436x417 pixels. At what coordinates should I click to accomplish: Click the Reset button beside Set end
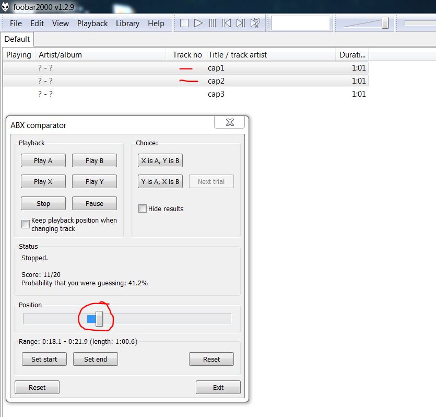point(211,360)
